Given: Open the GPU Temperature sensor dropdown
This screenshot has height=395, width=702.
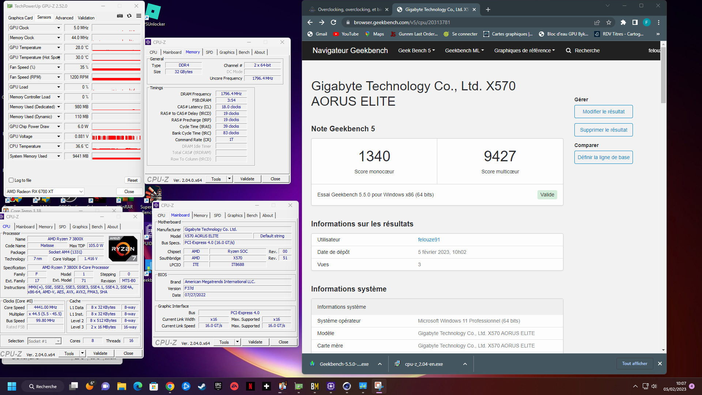Looking at the screenshot, I should 58,48.
